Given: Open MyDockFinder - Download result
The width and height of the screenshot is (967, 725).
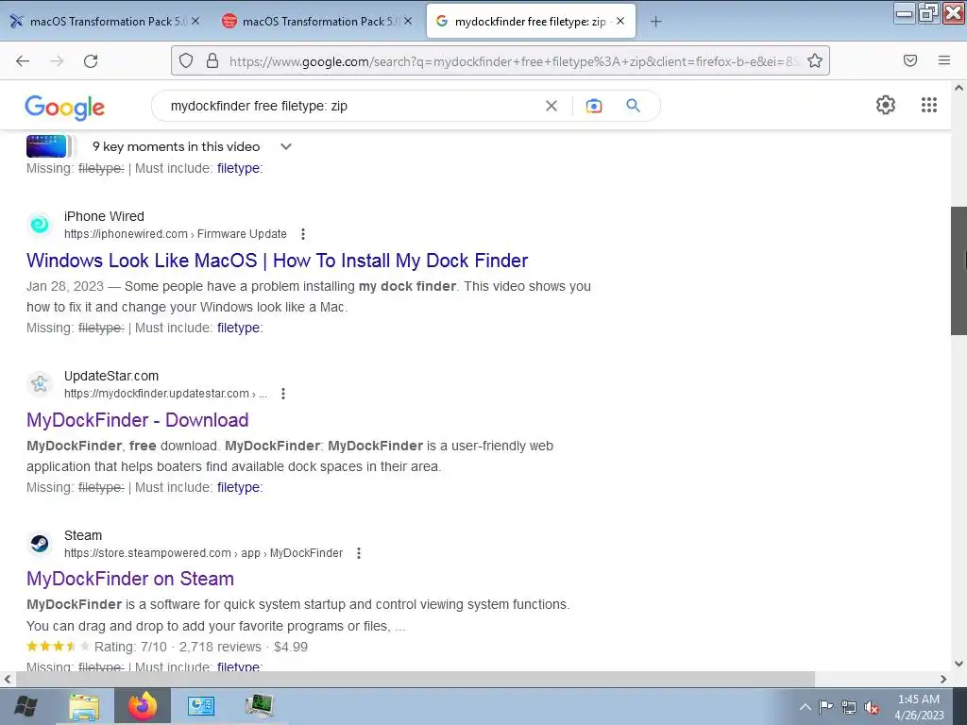Looking at the screenshot, I should [x=138, y=420].
